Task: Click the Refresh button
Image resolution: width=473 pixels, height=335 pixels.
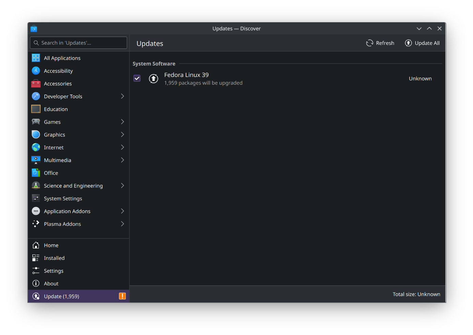Action: 380,43
